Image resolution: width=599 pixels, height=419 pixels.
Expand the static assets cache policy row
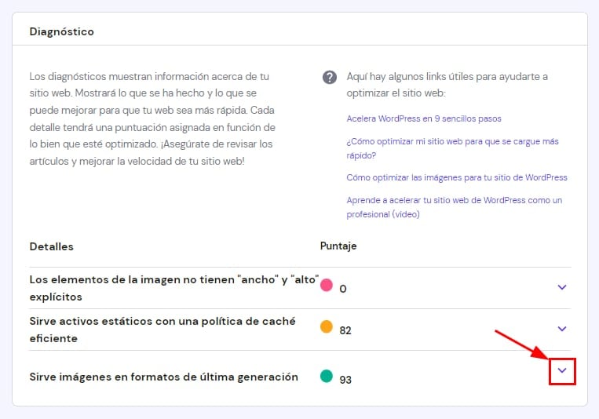[561, 329]
